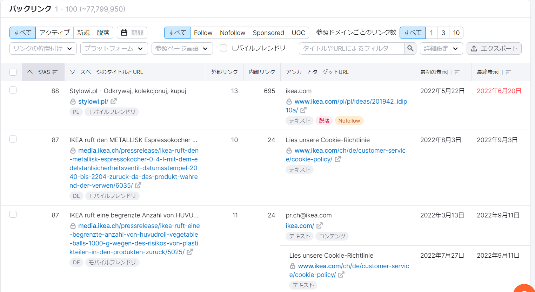Viewport: 535px width, 292px height.
Task: Select すべて status tab next to アクティブ
Action: (22, 33)
